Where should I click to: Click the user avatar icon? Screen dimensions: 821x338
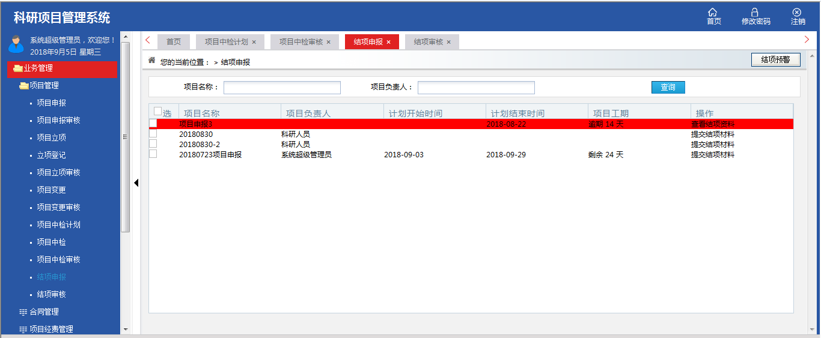(x=16, y=44)
